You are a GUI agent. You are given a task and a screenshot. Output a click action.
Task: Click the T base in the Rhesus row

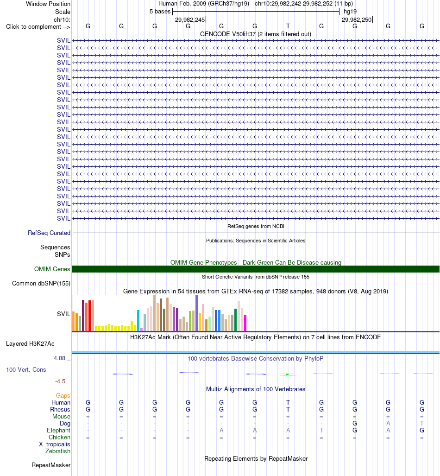click(x=288, y=410)
